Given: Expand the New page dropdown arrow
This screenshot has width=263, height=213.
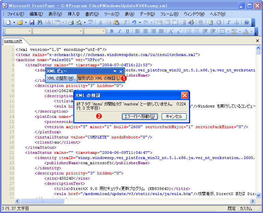Looking at the screenshot, I should (14, 22).
